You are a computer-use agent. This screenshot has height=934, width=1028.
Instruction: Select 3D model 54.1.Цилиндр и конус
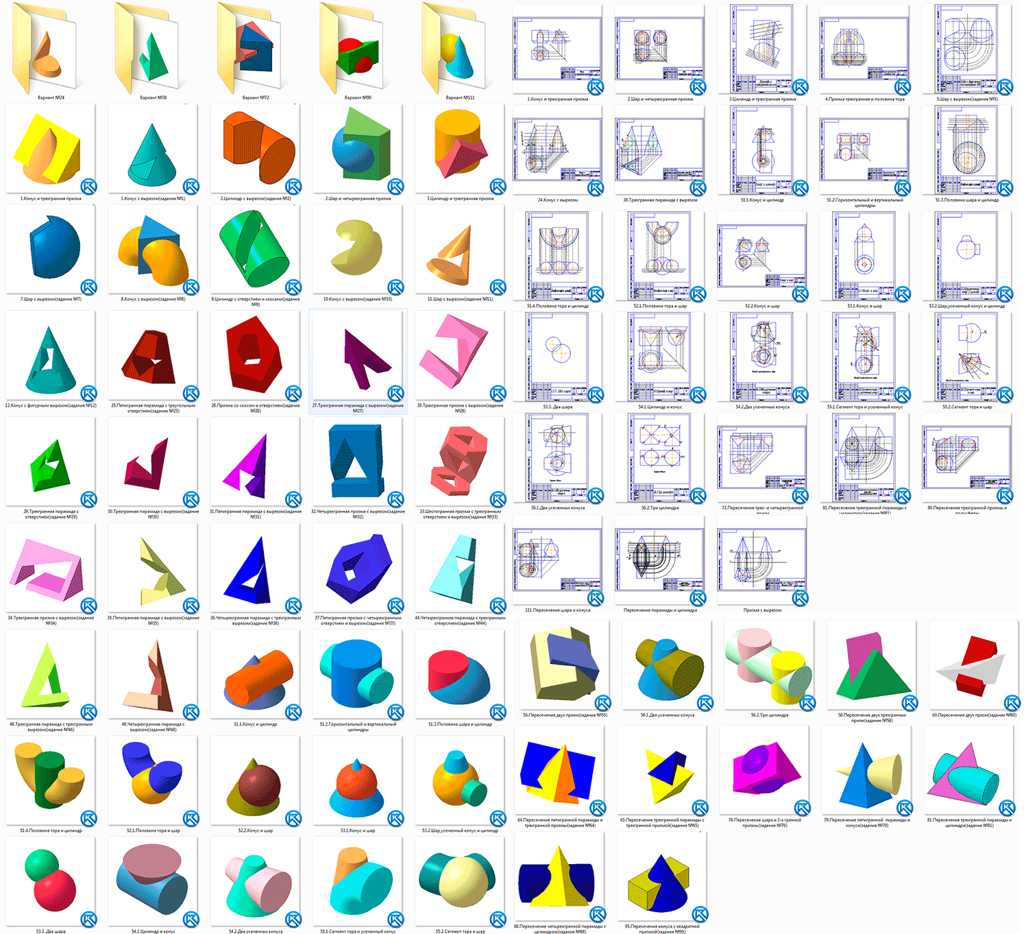tap(153, 882)
